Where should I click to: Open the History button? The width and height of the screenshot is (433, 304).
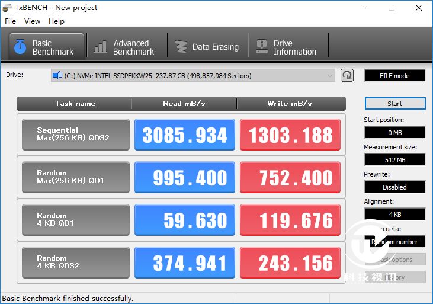point(395,277)
